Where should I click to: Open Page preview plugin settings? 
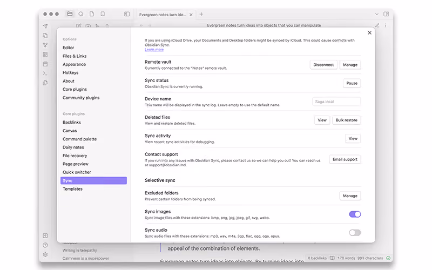(x=93, y=164)
